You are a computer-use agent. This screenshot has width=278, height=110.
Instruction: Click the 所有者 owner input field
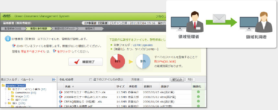[x=156, y=80]
